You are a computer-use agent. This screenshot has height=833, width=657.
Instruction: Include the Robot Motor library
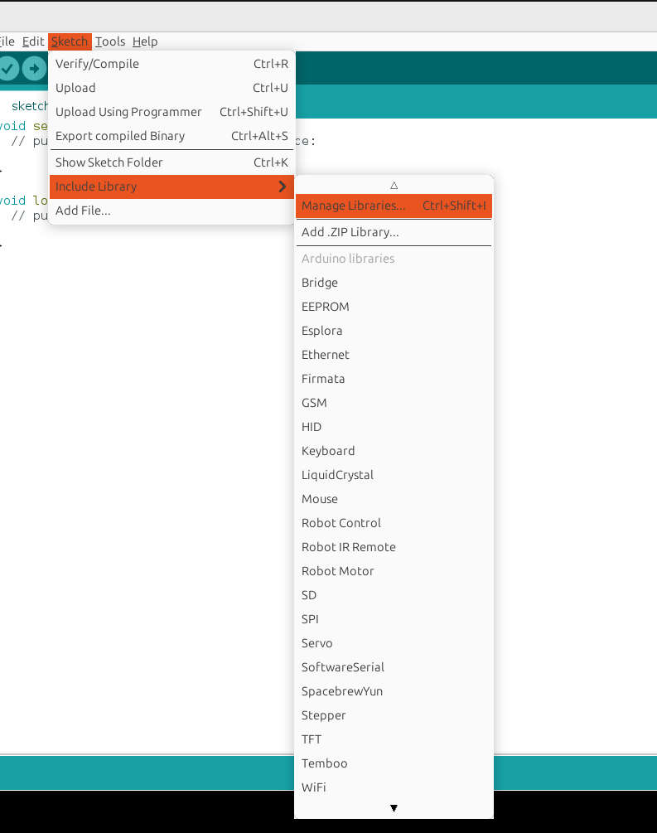[x=394, y=571]
